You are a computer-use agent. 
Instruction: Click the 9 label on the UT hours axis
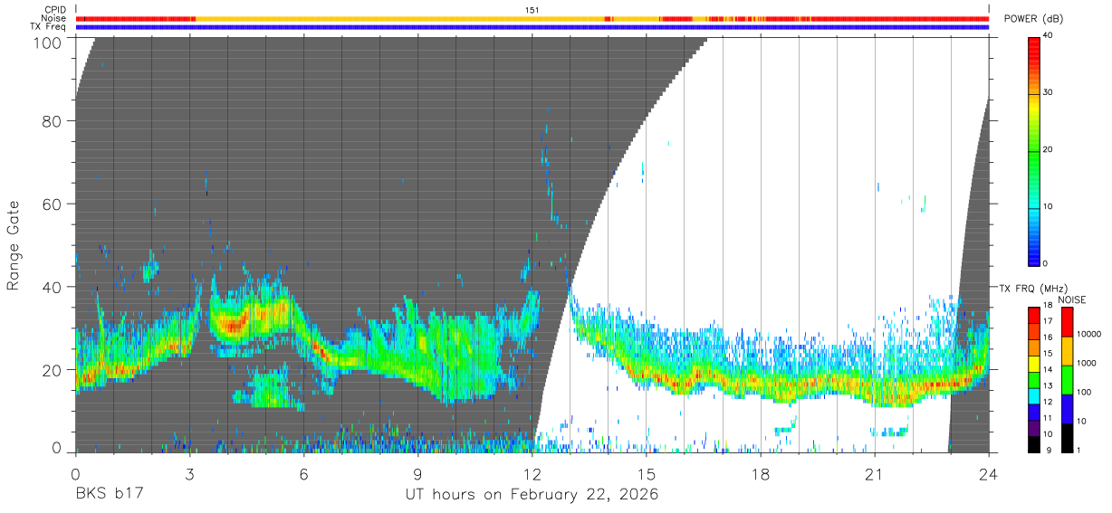coord(417,475)
